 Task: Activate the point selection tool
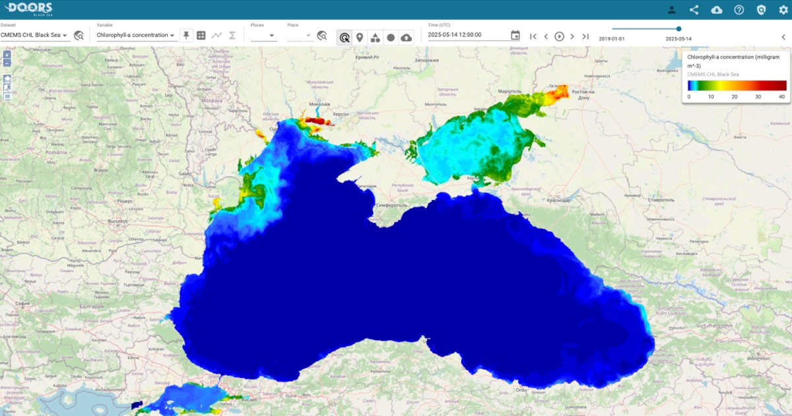coord(345,38)
